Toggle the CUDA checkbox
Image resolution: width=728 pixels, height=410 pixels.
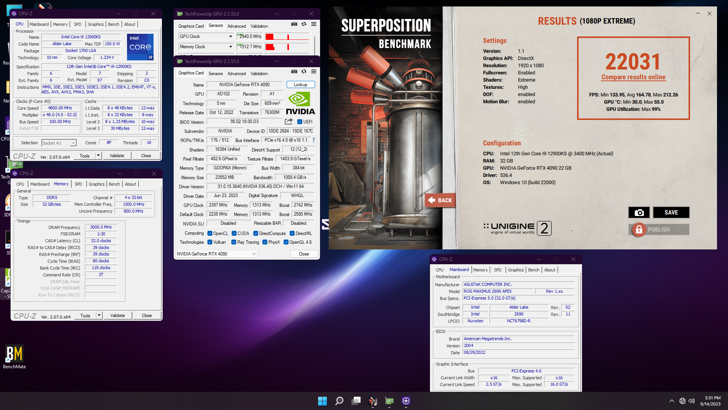[x=234, y=233]
